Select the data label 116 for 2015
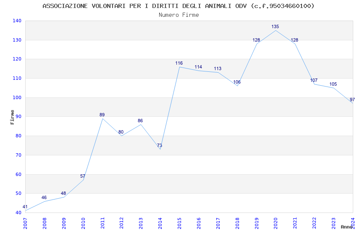The height and width of the screenshot is (231, 357). (179, 63)
